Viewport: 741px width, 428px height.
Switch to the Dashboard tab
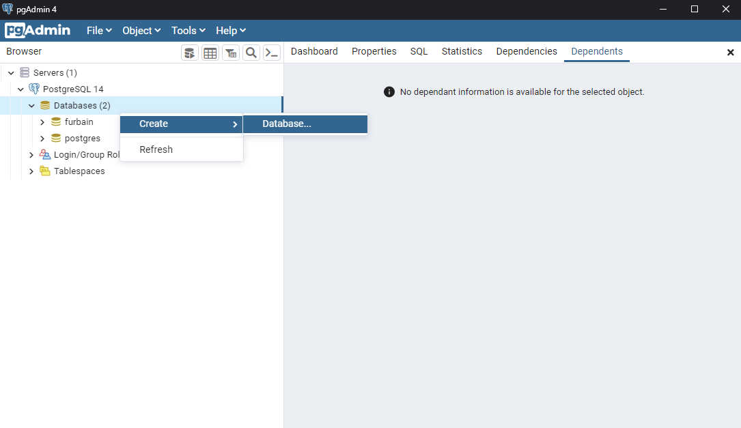tap(314, 51)
